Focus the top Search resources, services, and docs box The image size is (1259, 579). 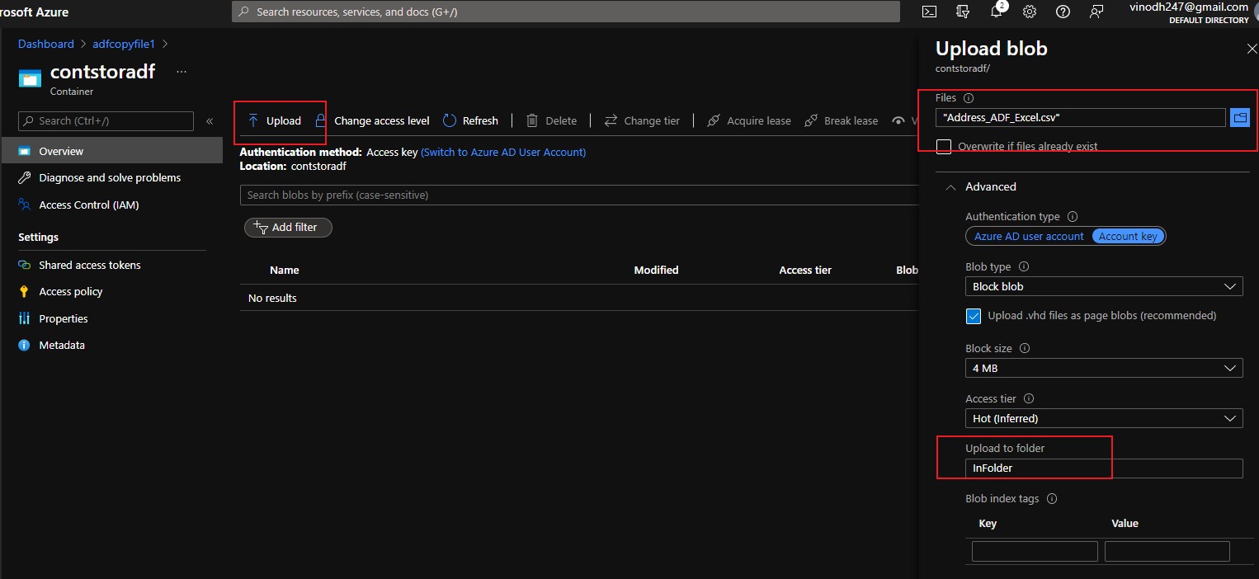point(566,12)
